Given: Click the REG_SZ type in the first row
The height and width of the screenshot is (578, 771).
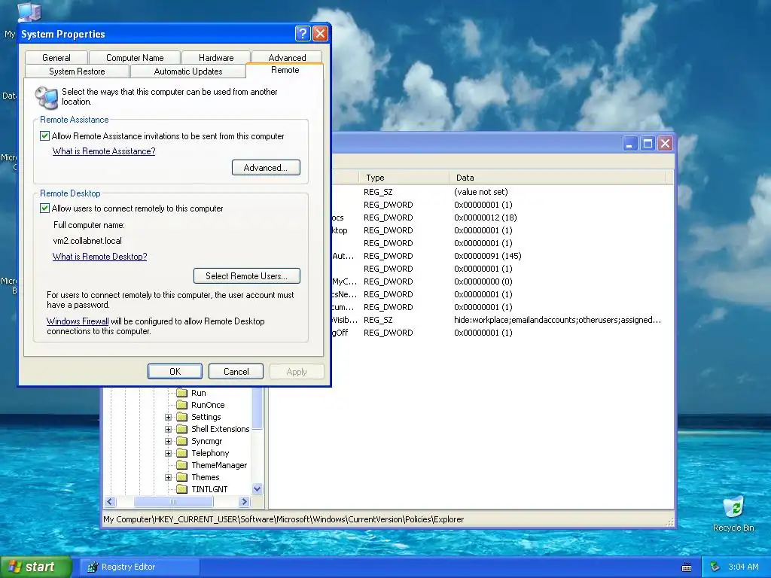Looking at the screenshot, I should pyautogui.click(x=378, y=192).
